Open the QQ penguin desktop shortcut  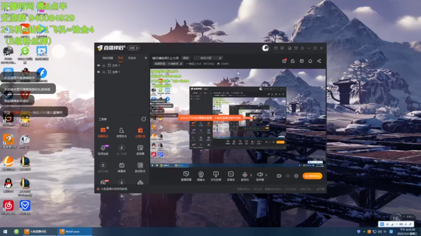pyautogui.click(x=8, y=186)
